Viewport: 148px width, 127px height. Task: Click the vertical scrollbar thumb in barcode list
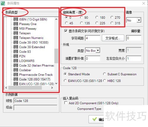[x=56, y=56]
